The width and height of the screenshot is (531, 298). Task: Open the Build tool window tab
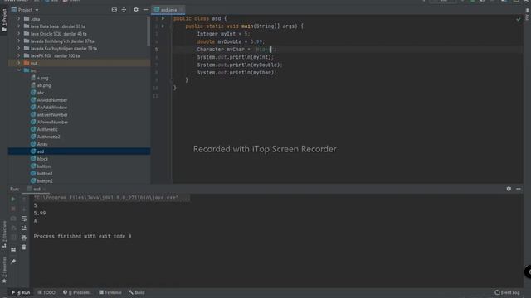(x=137, y=292)
